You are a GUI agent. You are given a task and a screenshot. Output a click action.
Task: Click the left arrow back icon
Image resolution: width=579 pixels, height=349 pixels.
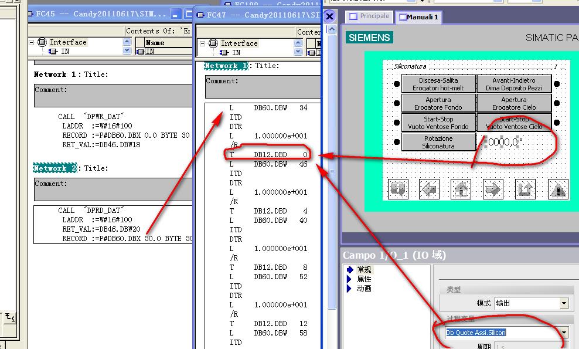(x=429, y=189)
